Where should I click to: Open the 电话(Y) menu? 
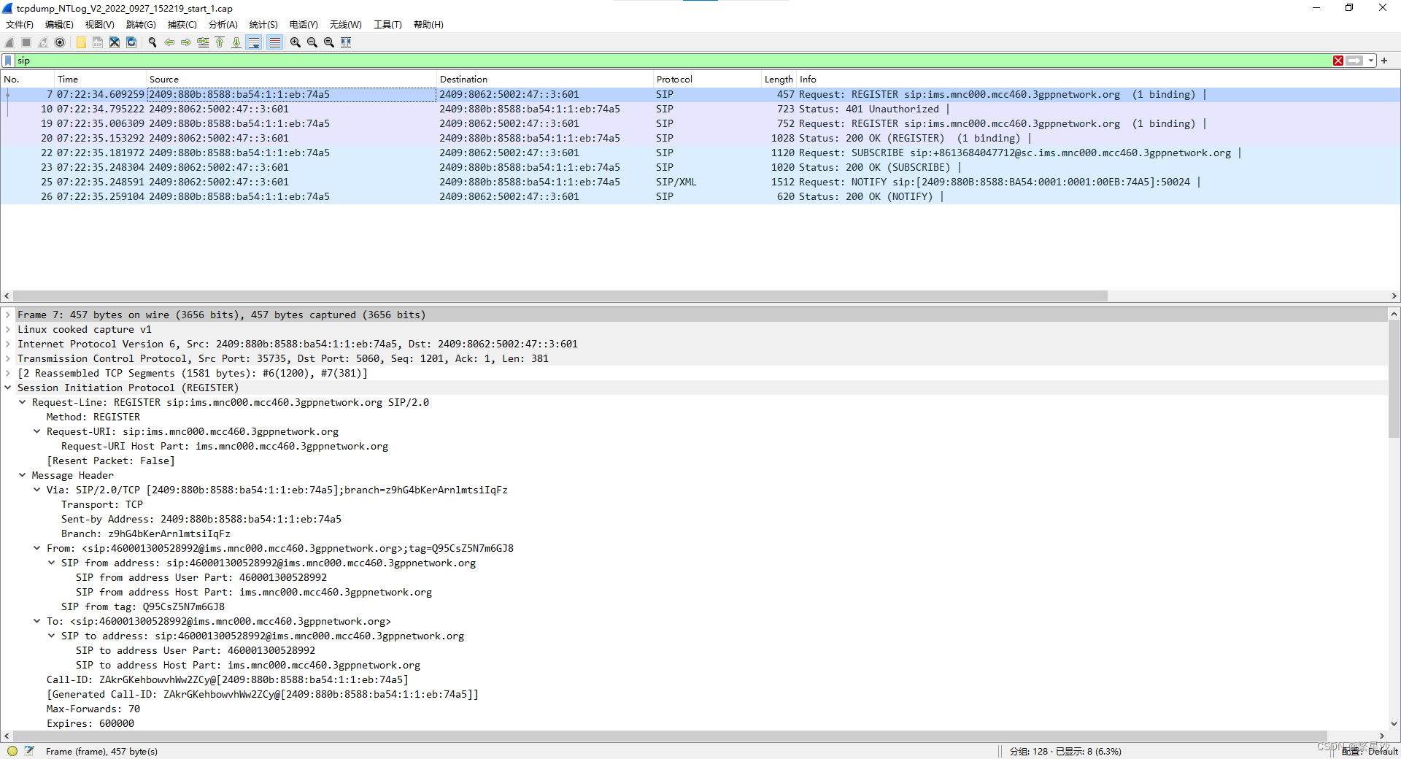(x=304, y=25)
